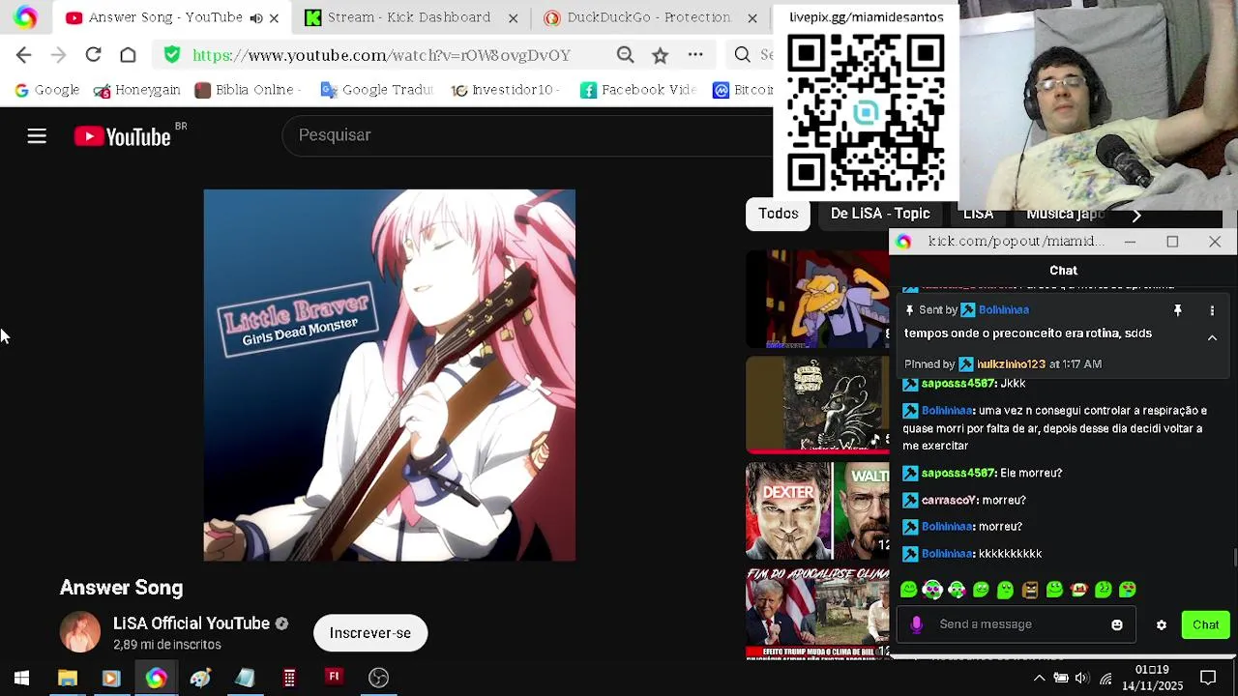1238x696 pixels.
Task: Open the Honeygain bookmark
Action: [x=137, y=90]
